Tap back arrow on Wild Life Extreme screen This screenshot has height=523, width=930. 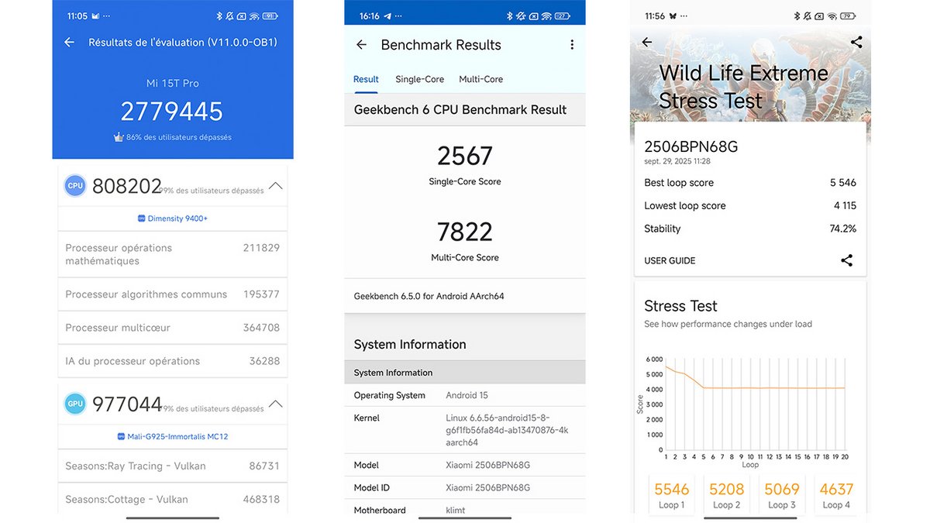tap(647, 43)
